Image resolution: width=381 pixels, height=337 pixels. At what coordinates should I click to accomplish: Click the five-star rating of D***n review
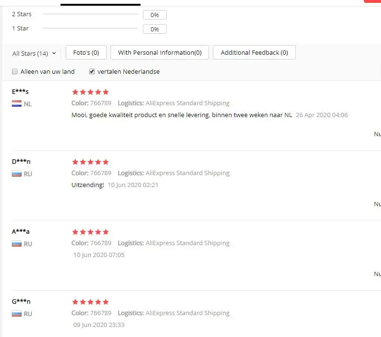click(90, 162)
